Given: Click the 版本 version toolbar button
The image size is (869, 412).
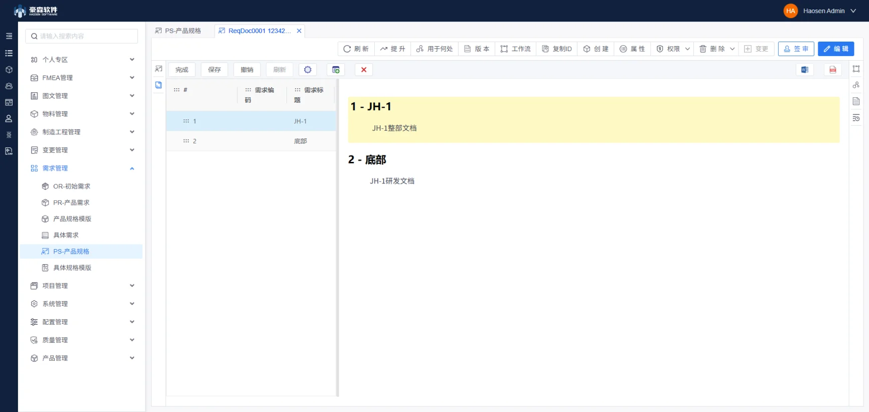Looking at the screenshot, I should (x=477, y=49).
